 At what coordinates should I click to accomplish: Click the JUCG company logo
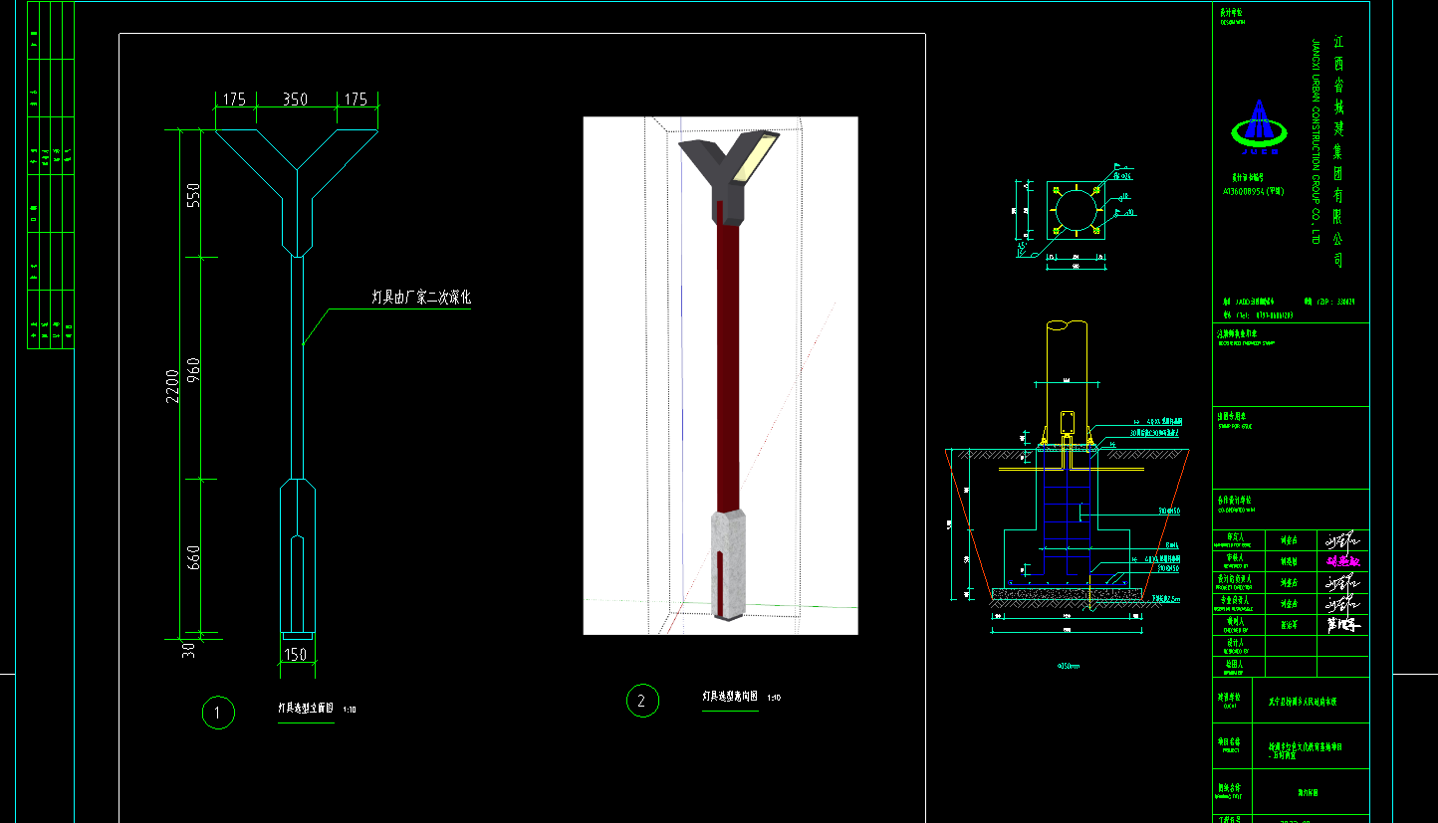point(1260,127)
